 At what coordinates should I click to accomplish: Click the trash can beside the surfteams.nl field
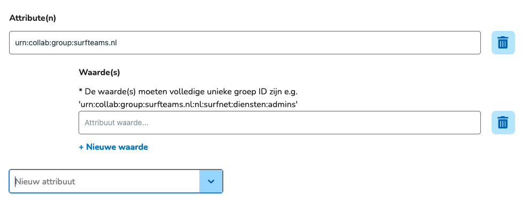503,43
